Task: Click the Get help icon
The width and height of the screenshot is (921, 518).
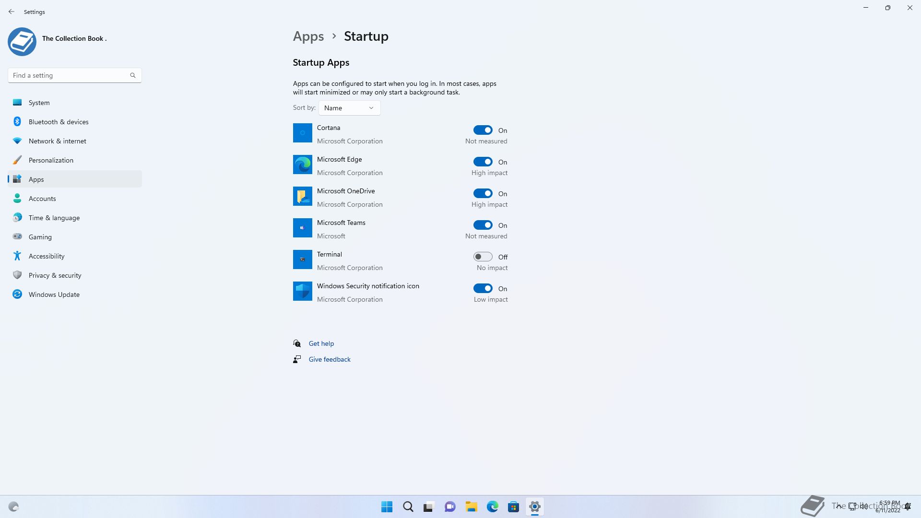Action: click(x=297, y=343)
